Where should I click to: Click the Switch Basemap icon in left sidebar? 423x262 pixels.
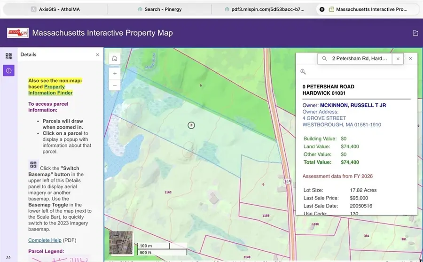[x=8, y=56]
